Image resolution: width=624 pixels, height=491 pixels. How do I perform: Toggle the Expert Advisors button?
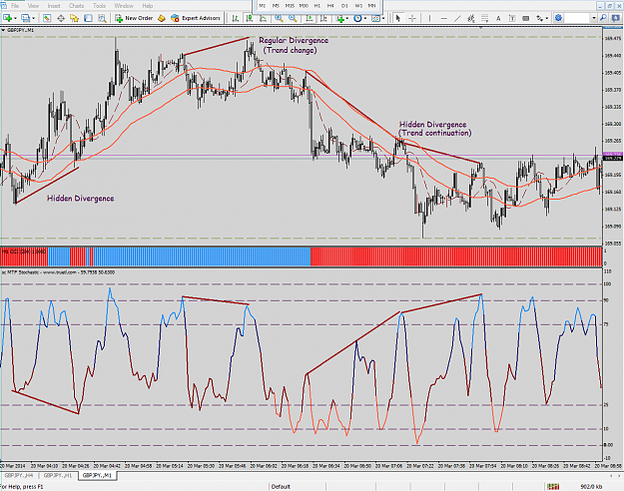[196, 18]
